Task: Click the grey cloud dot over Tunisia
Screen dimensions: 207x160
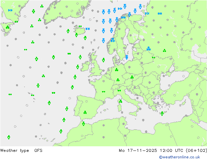Action: [x=123, y=124]
